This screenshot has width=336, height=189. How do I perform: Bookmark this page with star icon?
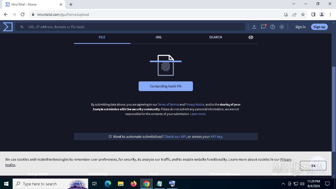(303, 14)
